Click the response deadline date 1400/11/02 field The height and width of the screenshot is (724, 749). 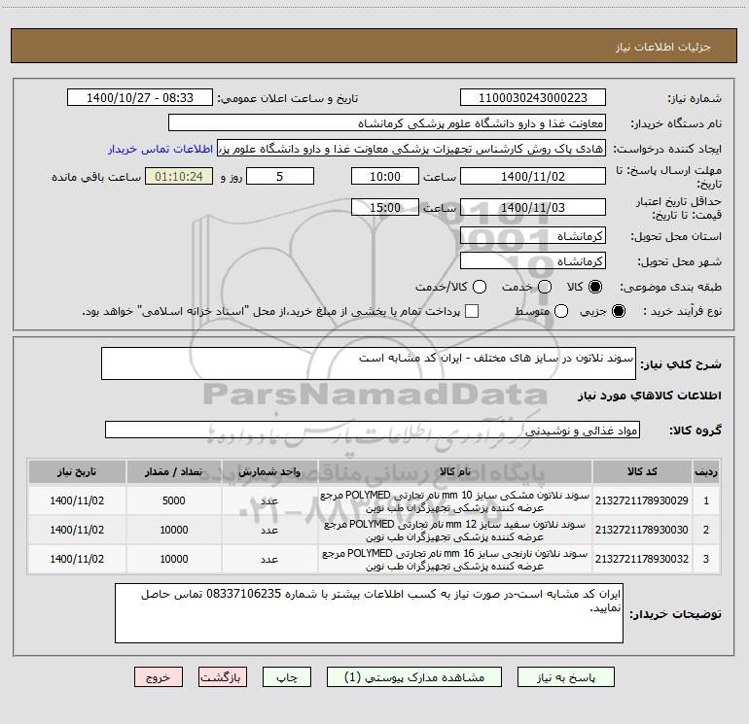point(533,177)
